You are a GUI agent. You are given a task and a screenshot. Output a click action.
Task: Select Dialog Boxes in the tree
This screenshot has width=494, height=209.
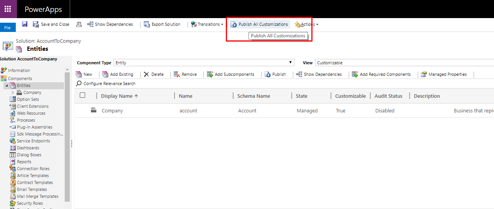click(x=29, y=155)
